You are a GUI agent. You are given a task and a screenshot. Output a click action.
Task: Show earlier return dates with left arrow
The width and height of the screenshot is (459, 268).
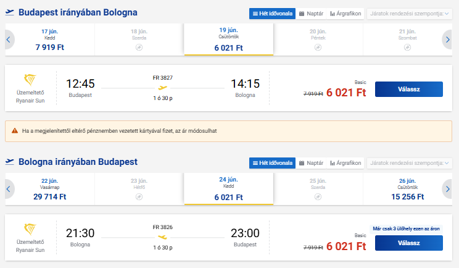(9, 189)
